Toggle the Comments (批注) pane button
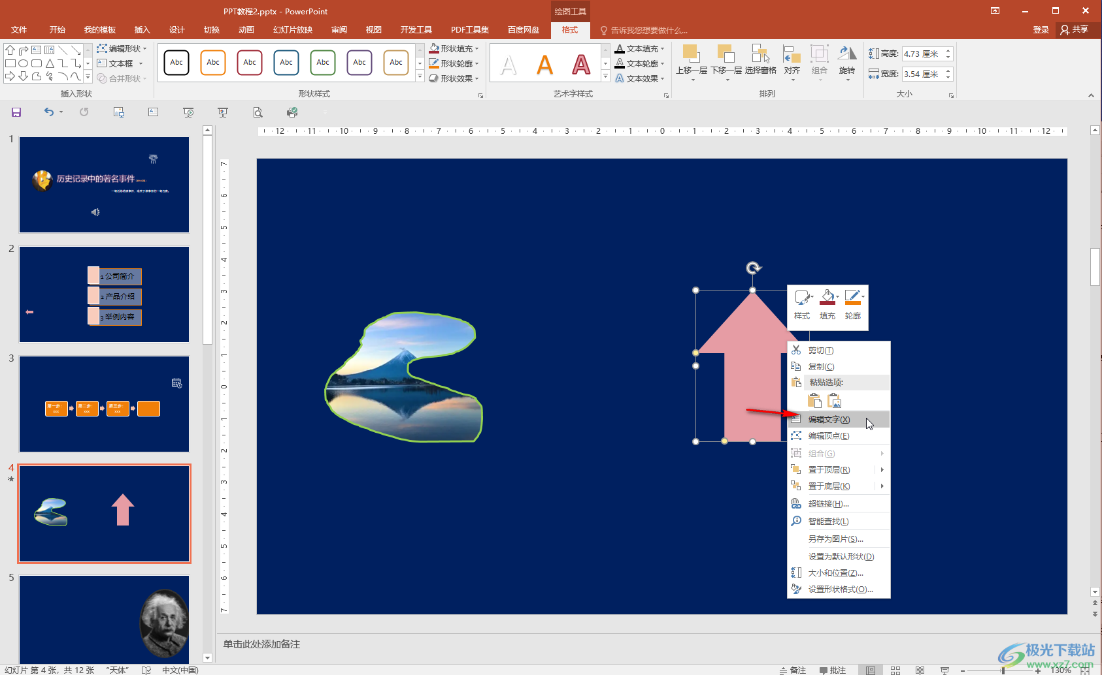The width and height of the screenshot is (1102, 675). (833, 670)
